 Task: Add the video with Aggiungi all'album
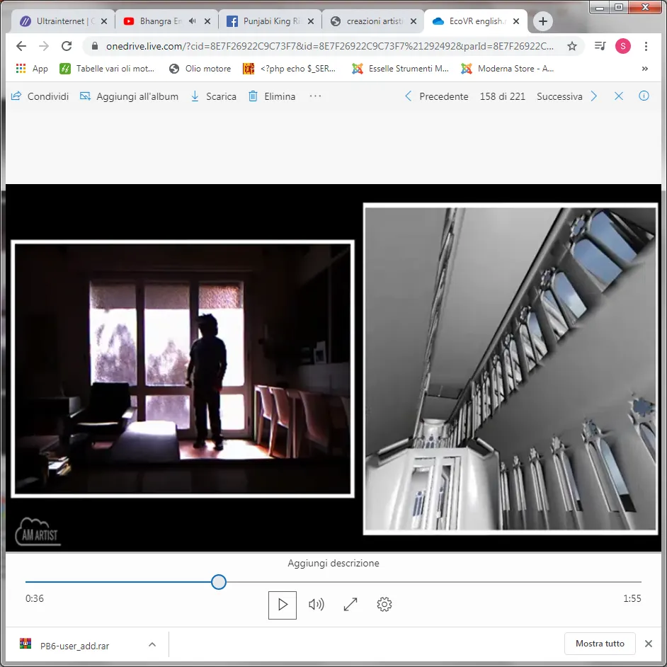(129, 96)
